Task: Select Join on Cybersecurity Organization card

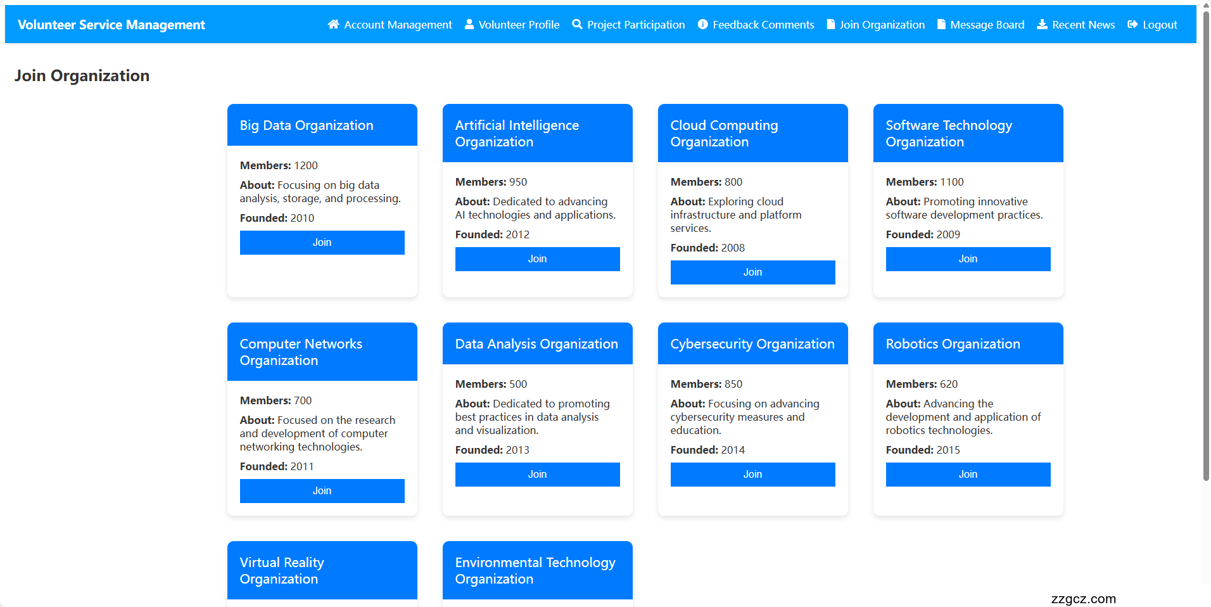Action: (x=752, y=475)
